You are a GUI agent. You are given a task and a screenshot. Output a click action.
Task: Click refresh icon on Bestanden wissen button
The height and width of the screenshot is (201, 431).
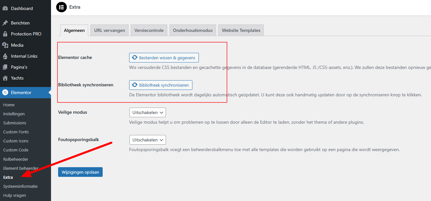(135, 58)
